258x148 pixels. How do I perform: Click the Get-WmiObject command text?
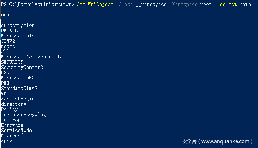95,4
